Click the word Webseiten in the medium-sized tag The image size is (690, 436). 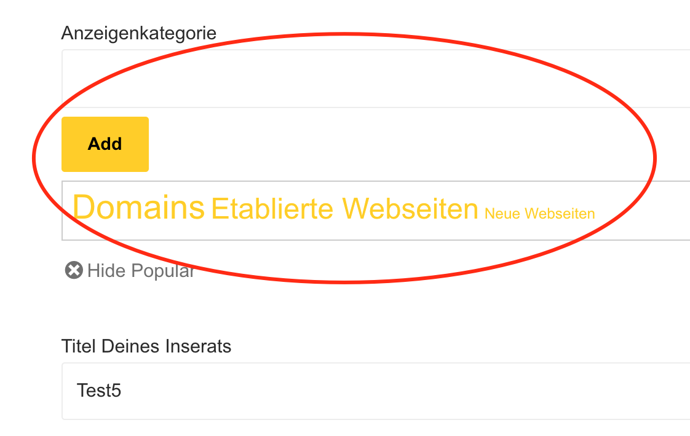click(410, 208)
